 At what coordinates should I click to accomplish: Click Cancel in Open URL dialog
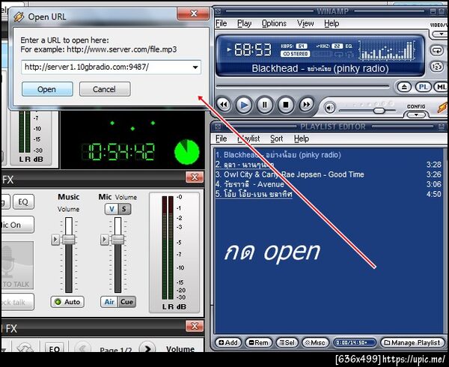pyautogui.click(x=105, y=89)
